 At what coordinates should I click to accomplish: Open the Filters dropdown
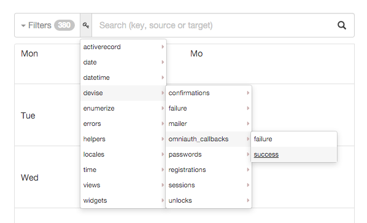pos(36,25)
